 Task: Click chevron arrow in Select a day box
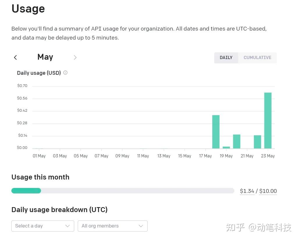[68, 226]
